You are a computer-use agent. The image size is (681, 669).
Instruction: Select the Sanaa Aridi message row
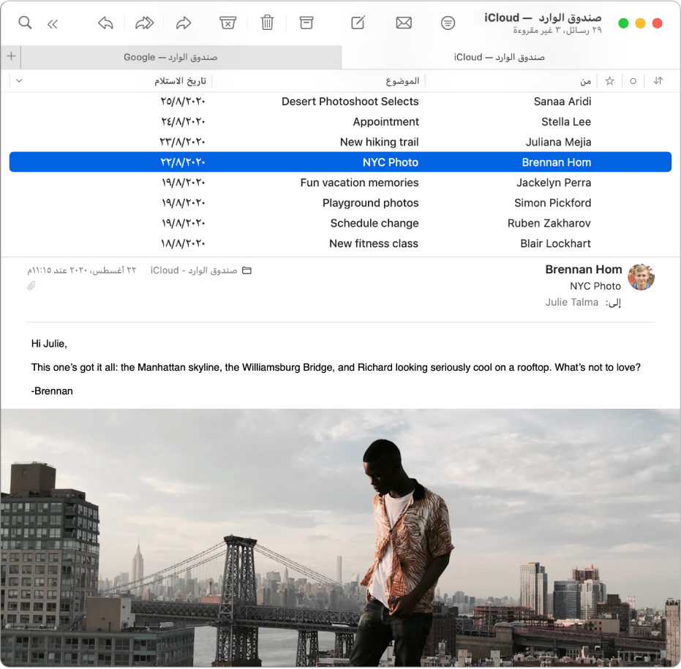[x=341, y=102]
